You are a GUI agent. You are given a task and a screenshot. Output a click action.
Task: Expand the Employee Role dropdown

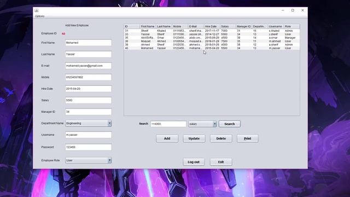(89, 160)
